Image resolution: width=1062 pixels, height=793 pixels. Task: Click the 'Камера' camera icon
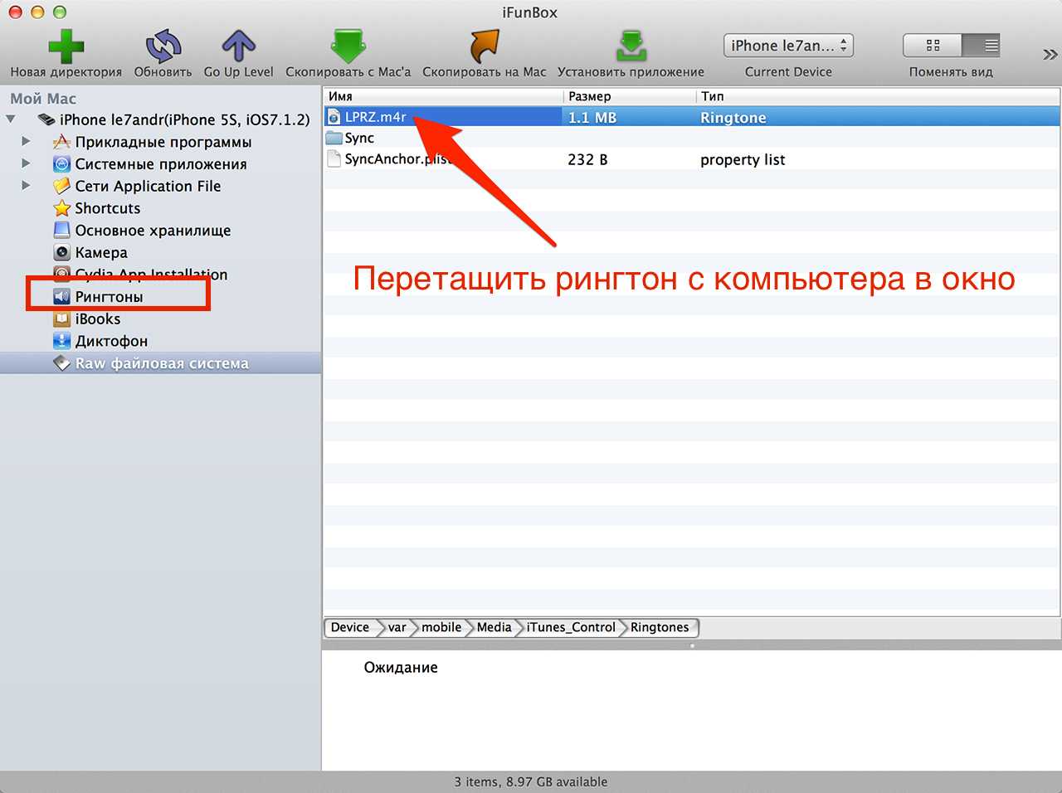coord(61,252)
